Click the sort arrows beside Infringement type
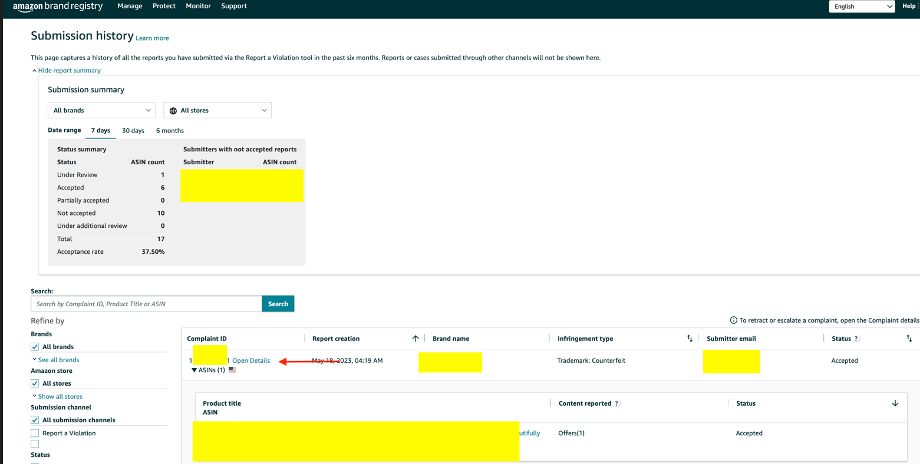This screenshot has height=464, width=920. pyautogui.click(x=690, y=339)
